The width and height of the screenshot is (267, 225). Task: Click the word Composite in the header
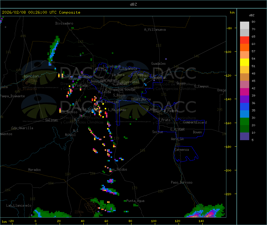click(70, 12)
